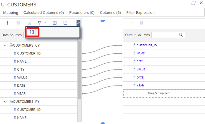Open the Filter Expression tab

coord(140,13)
